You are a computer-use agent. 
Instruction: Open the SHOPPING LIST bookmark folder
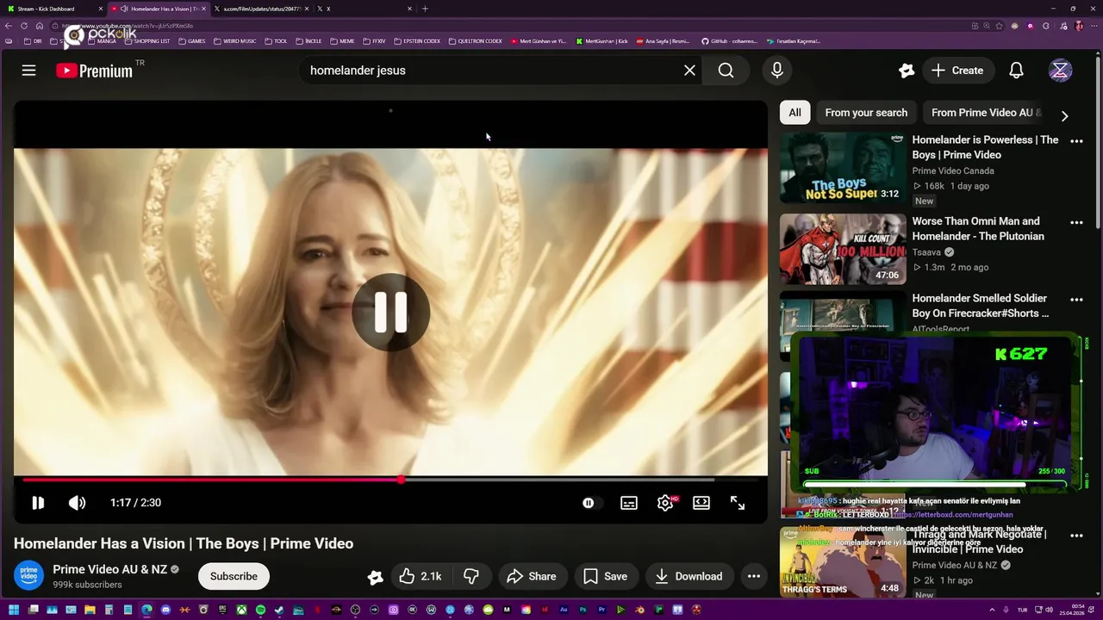coord(146,41)
